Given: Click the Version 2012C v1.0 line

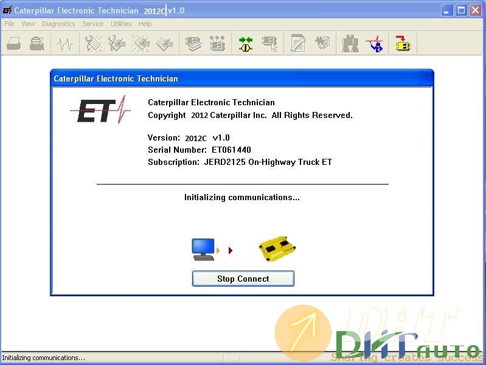Looking at the screenshot, I should [189, 137].
